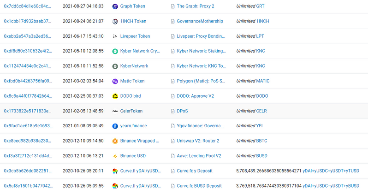The width and height of the screenshot is (368, 195).
Task: Click contract document icon beside The Graph: Proxy 2
Action: pos(173,6)
